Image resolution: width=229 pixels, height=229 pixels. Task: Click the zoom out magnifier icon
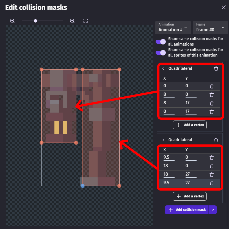(x=12, y=21)
